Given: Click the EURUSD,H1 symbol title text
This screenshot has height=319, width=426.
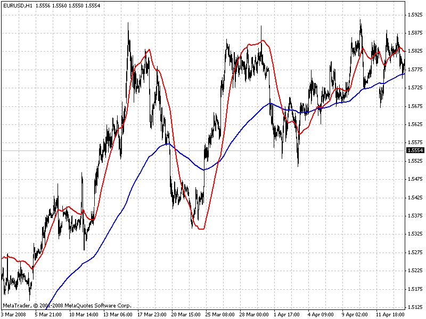Looking at the screenshot, I should click(18, 5).
